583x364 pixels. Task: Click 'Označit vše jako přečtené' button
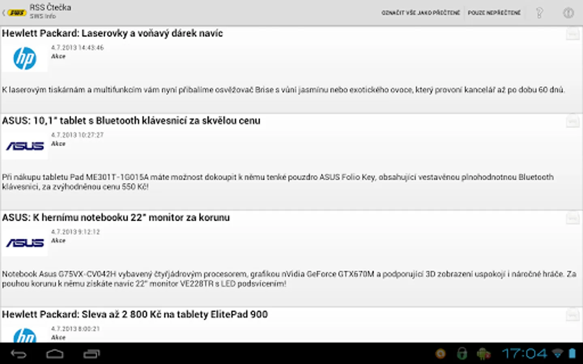(x=421, y=13)
